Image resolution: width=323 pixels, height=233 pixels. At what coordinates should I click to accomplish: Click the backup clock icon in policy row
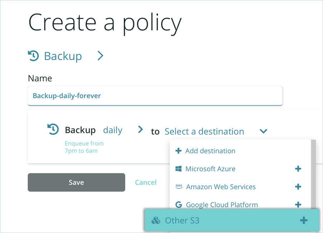(53, 130)
